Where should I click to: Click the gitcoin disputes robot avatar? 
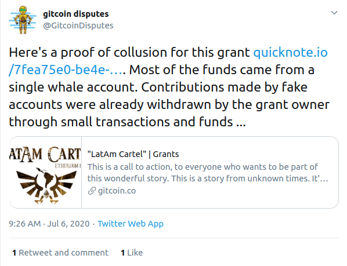coord(23,20)
